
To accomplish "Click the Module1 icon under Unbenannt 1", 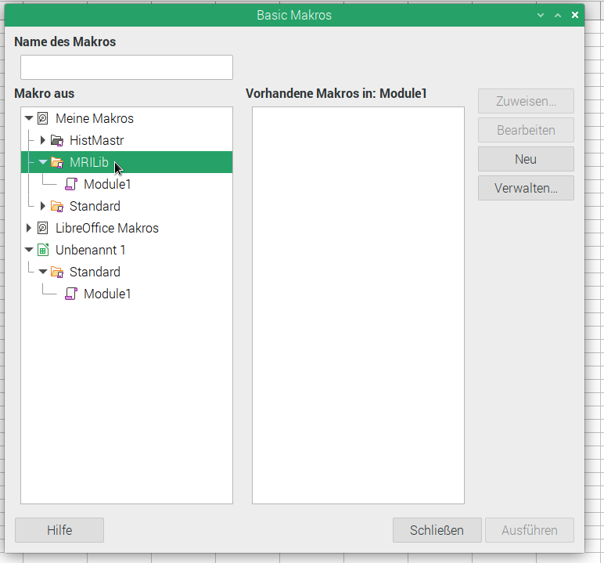I will point(71,294).
